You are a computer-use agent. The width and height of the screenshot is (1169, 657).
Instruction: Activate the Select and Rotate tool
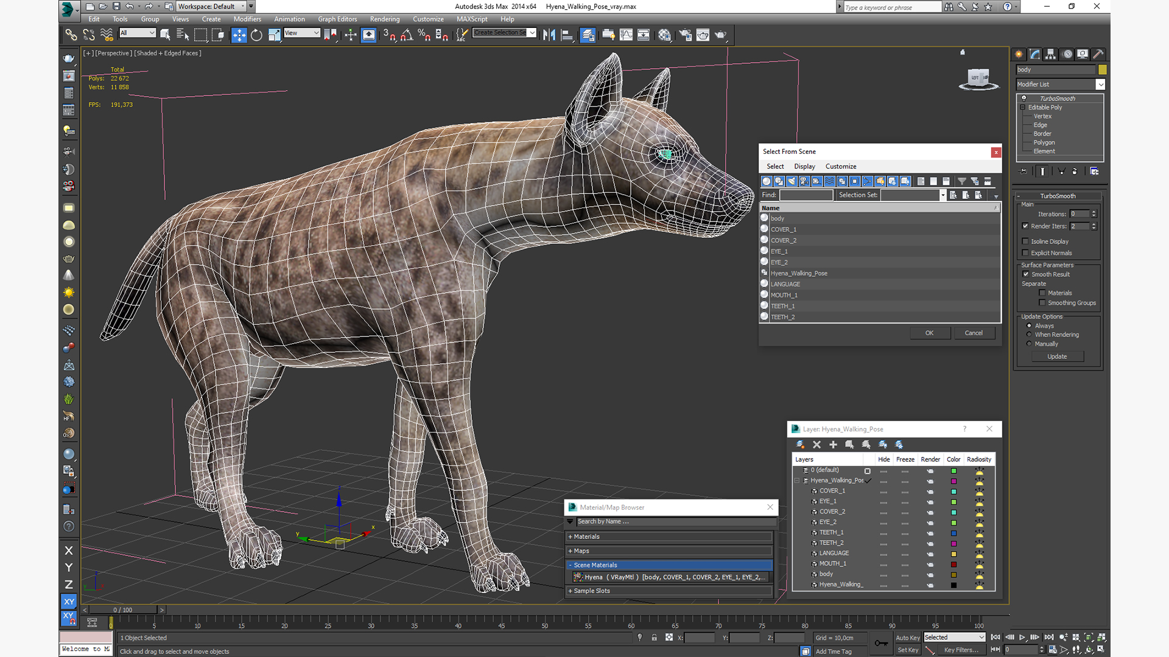256,35
